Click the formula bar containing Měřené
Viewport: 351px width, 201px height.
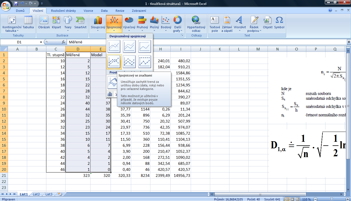(207, 42)
